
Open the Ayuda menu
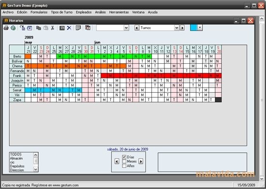pos(153,12)
